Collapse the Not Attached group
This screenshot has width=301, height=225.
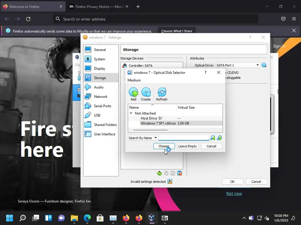(131, 113)
